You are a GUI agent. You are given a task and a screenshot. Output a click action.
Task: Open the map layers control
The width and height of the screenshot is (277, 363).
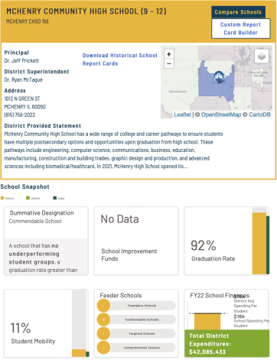pos(262,56)
